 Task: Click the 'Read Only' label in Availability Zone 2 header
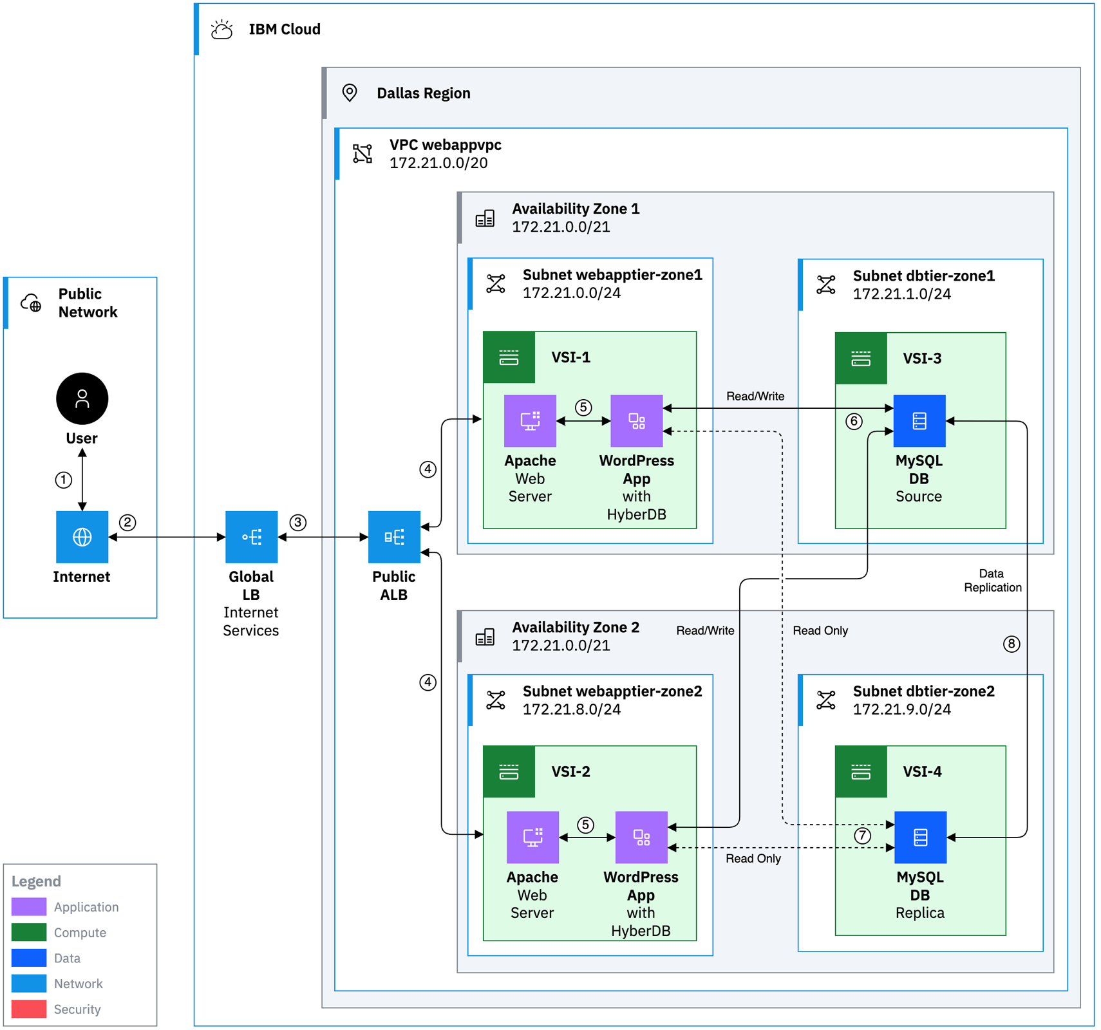[x=820, y=630]
